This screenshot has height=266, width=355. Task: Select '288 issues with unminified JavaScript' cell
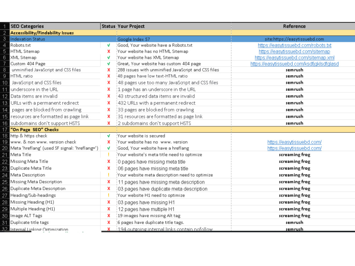174,70
